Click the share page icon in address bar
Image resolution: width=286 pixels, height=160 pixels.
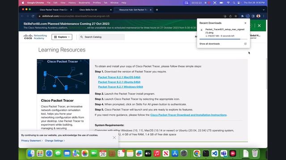coord(231,16)
